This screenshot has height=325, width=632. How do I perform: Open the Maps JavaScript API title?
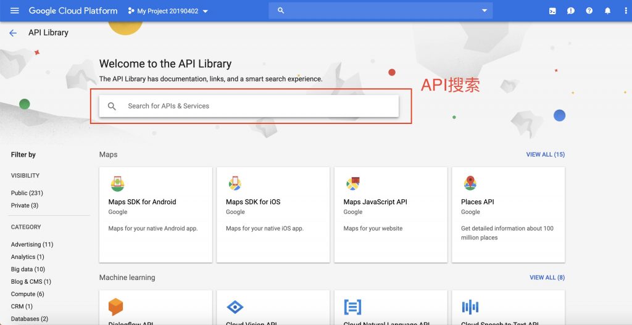tap(375, 202)
